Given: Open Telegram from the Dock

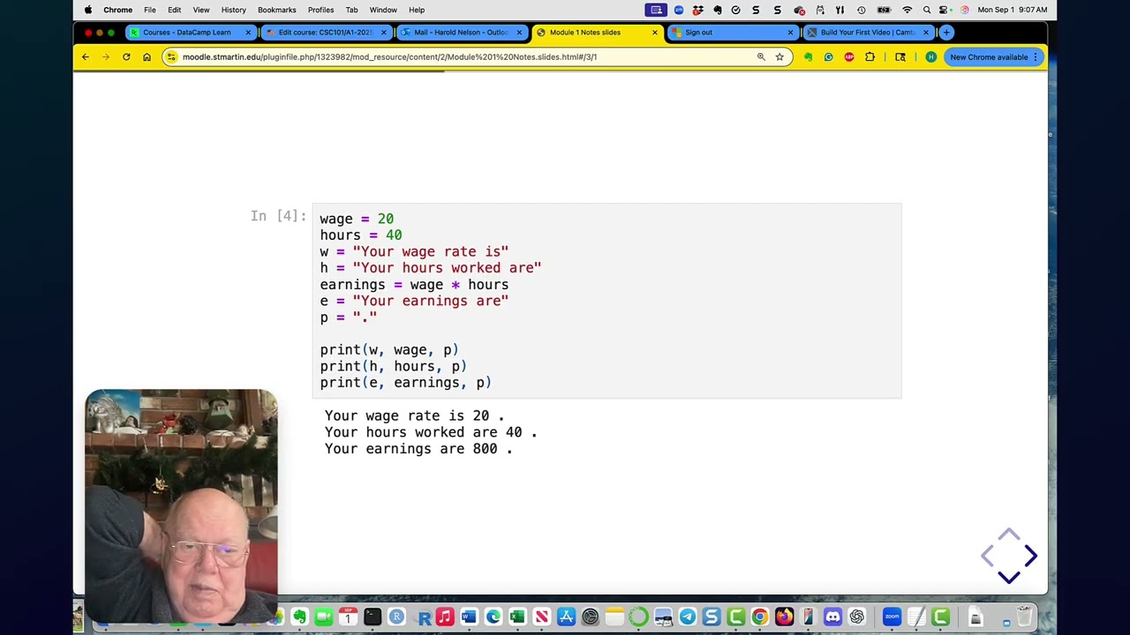Looking at the screenshot, I should click(688, 617).
